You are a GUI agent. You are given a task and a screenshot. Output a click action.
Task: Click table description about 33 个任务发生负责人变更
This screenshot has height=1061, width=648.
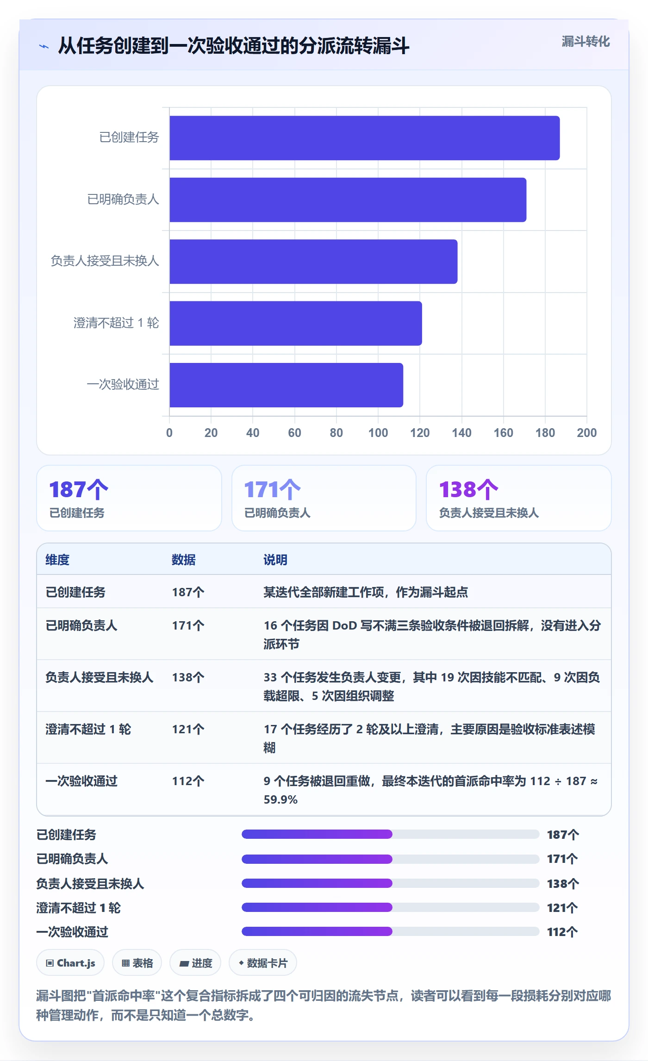click(x=432, y=687)
